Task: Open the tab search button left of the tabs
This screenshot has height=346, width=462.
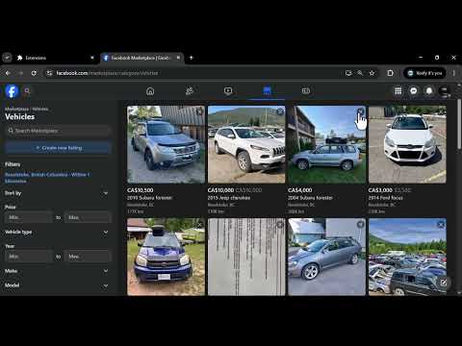Action: tap(7, 58)
